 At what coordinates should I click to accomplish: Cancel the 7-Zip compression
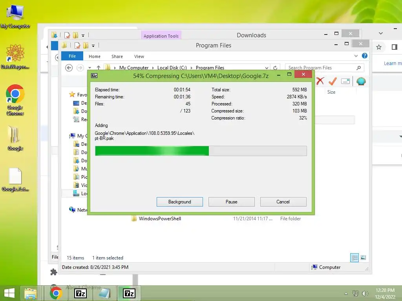click(x=283, y=202)
